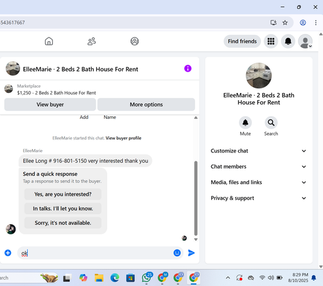Click the Chrome address bar
Screen dimensions: 323x286
pyautogui.click(x=134, y=23)
